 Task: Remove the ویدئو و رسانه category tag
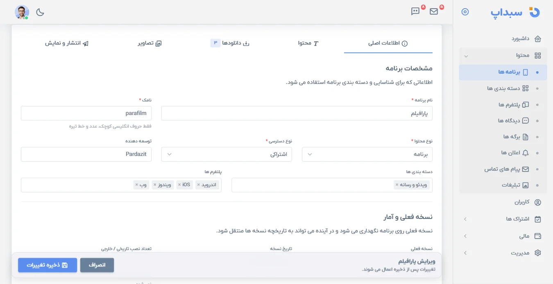pos(397,185)
